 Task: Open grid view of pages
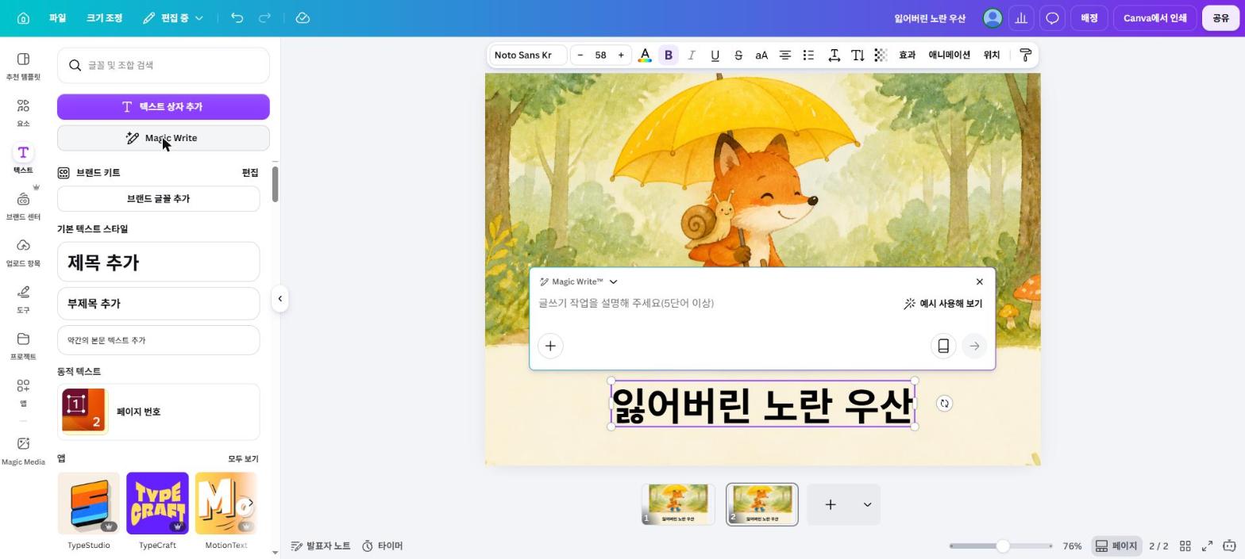pos(1185,546)
